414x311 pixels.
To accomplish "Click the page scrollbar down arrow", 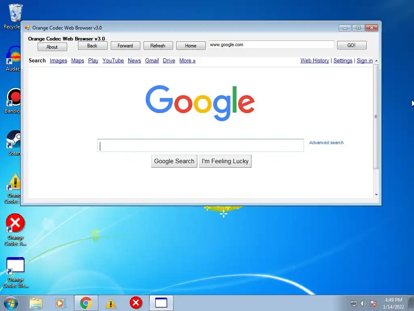I will 376,195.
